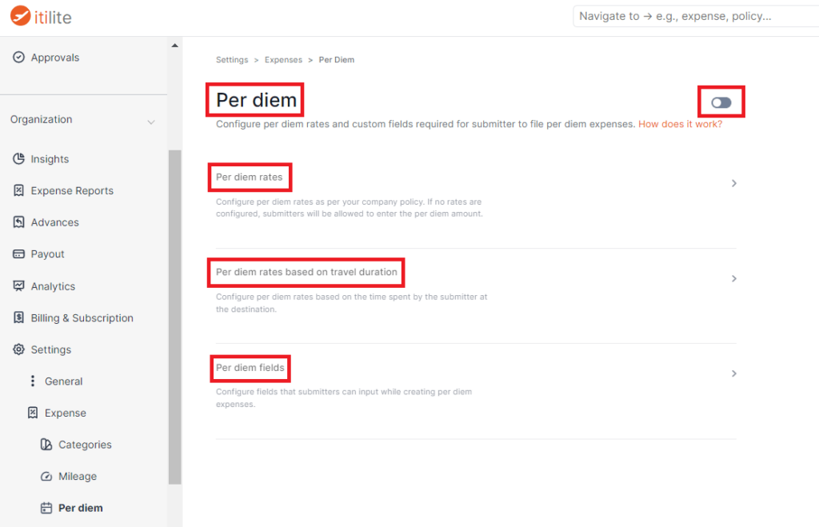Viewport: 819px width, 527px height.
Task: Select Settings in the sidebar
Action: pos(50,349)
